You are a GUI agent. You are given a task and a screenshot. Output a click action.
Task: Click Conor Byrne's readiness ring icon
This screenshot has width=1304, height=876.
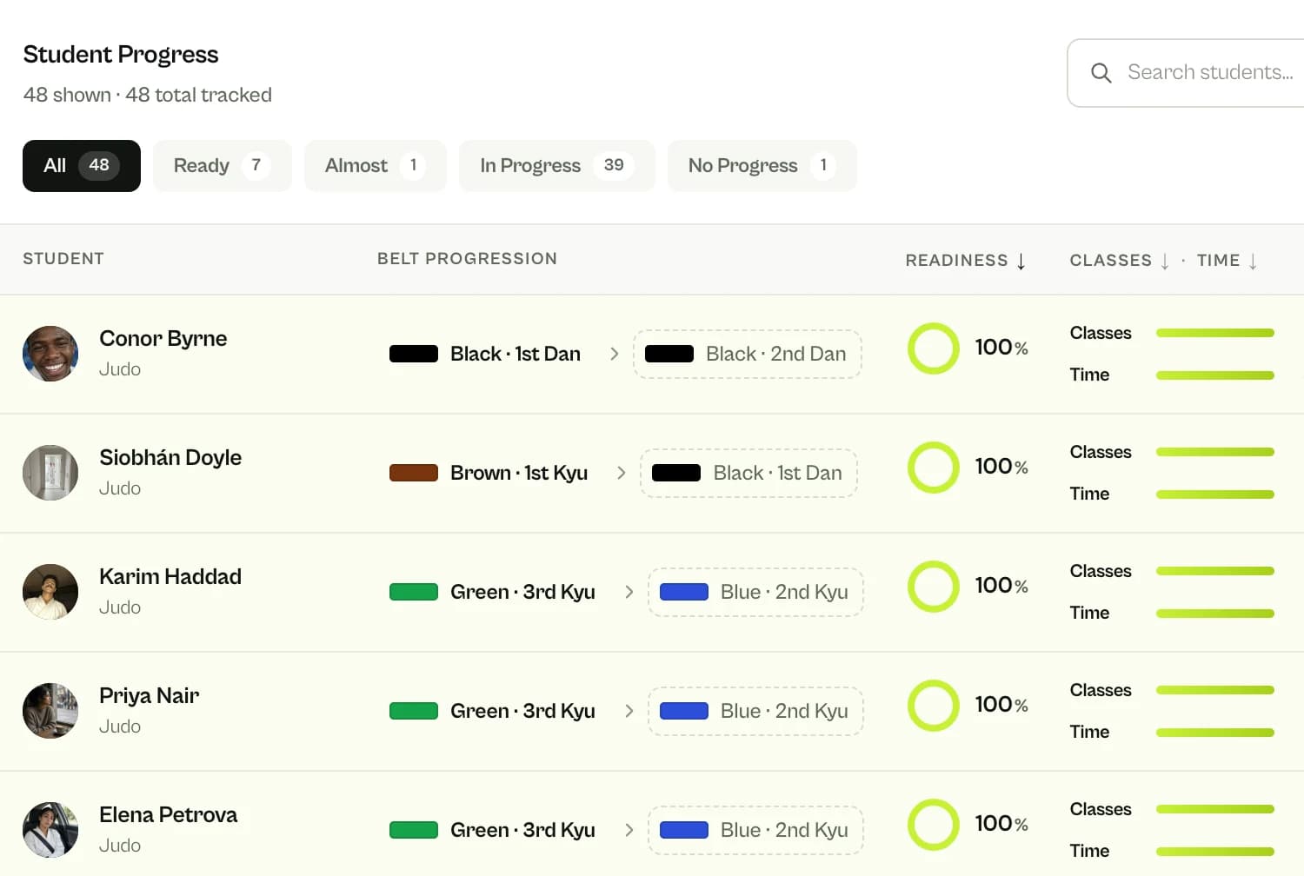click(934, 348)
